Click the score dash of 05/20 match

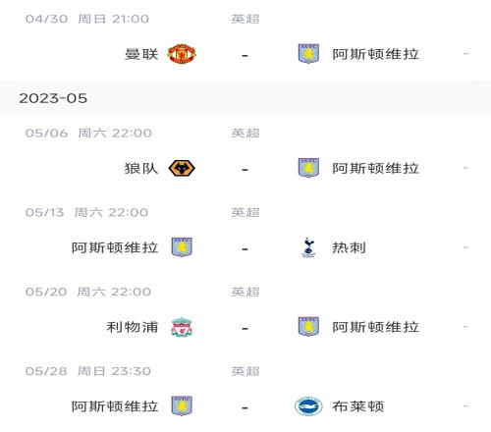(245, 328)
